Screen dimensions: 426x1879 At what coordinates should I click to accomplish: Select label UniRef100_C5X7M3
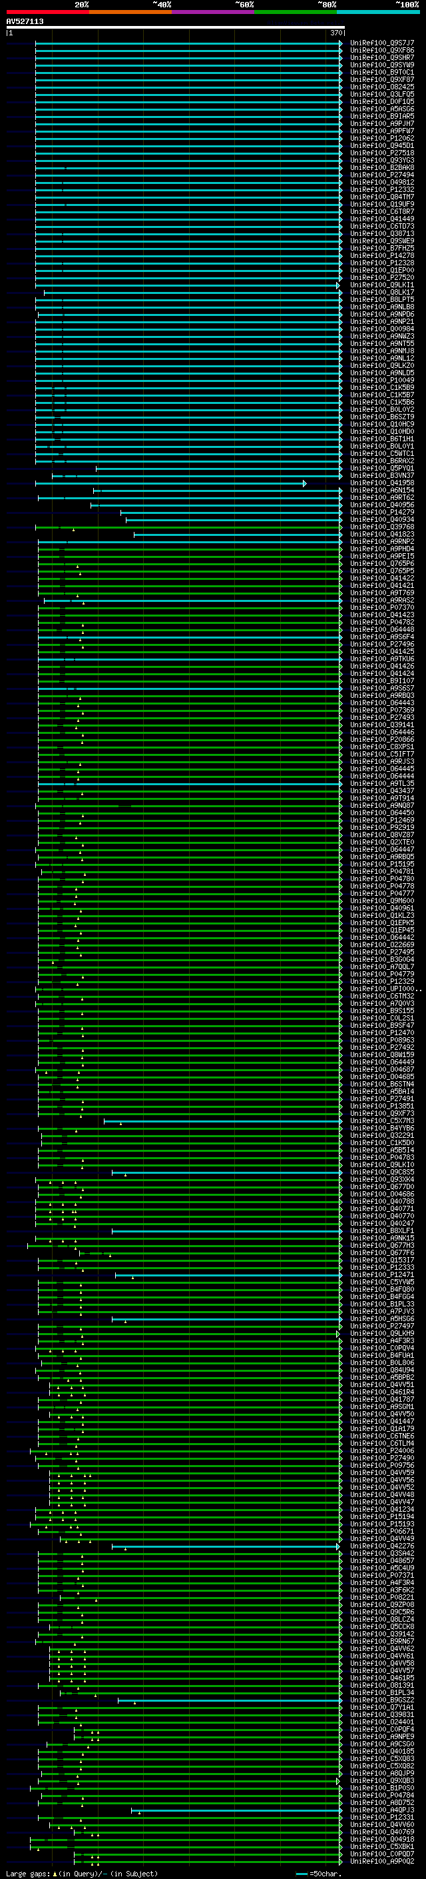coord(382,1121)
